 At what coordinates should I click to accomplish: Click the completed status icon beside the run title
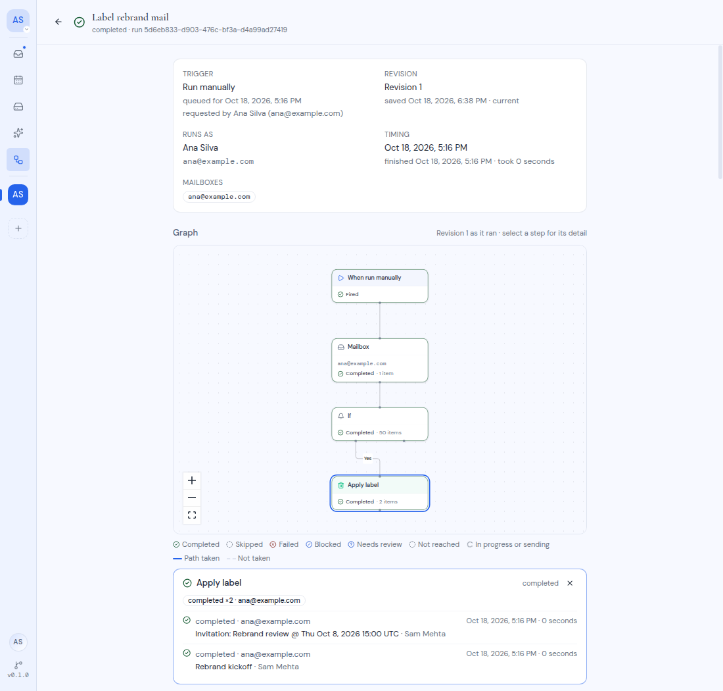[80, 22]
